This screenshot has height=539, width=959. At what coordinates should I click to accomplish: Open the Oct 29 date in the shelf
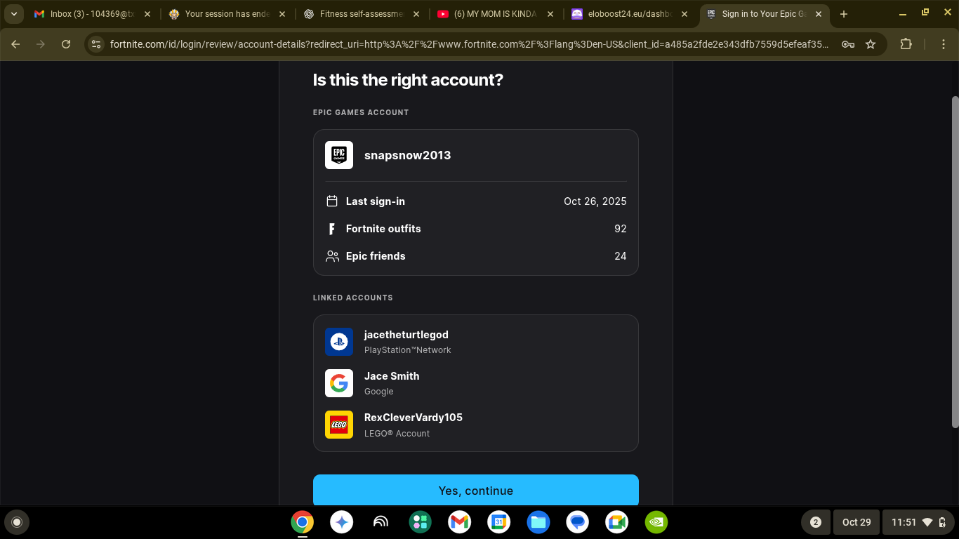click(x=857, y=522)
